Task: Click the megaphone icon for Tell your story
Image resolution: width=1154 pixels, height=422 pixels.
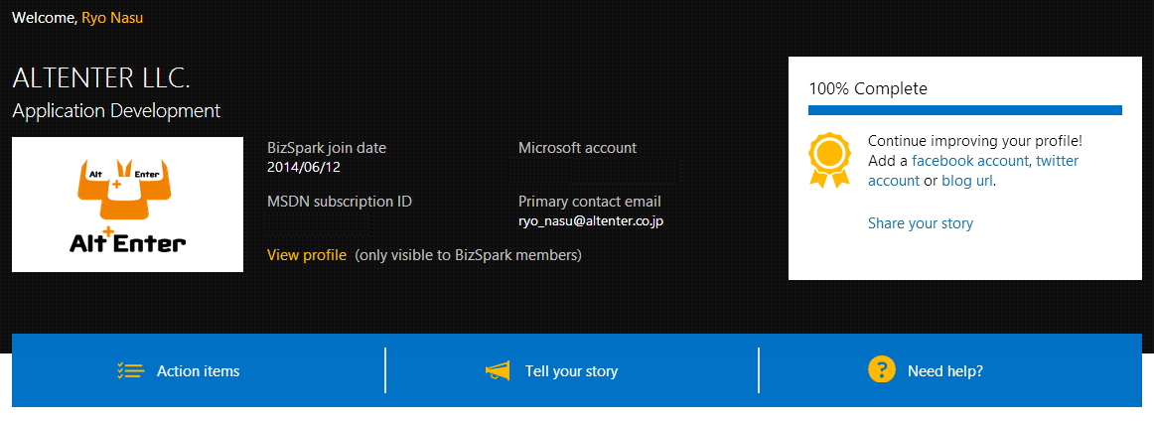Action: point(498,370)
